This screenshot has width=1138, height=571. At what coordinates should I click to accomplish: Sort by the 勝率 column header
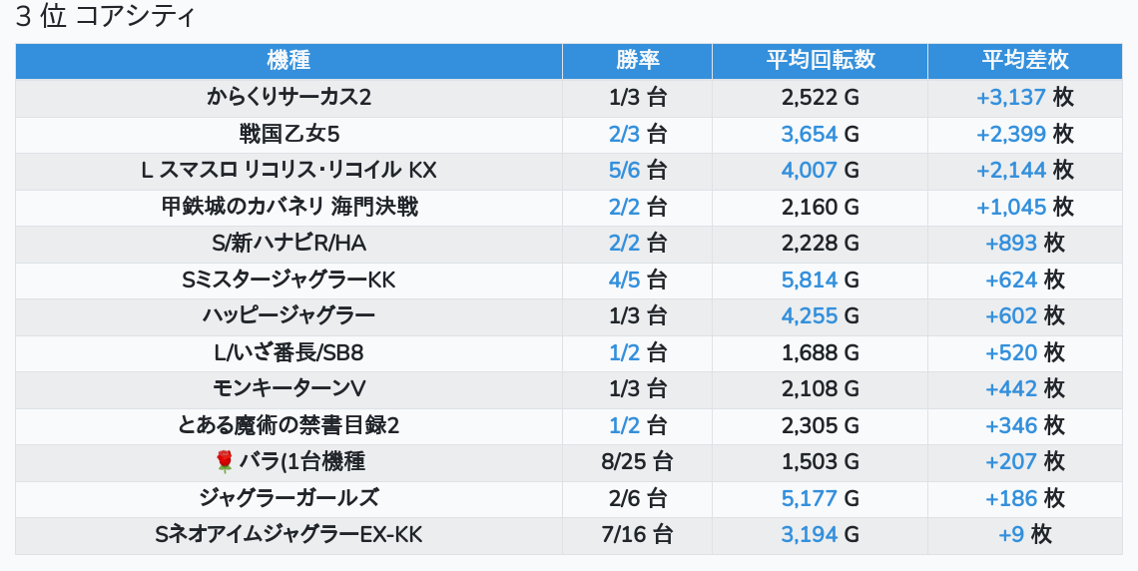pos(637,60)
